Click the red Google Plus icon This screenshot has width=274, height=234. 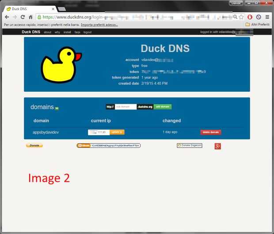click(217, 146)
